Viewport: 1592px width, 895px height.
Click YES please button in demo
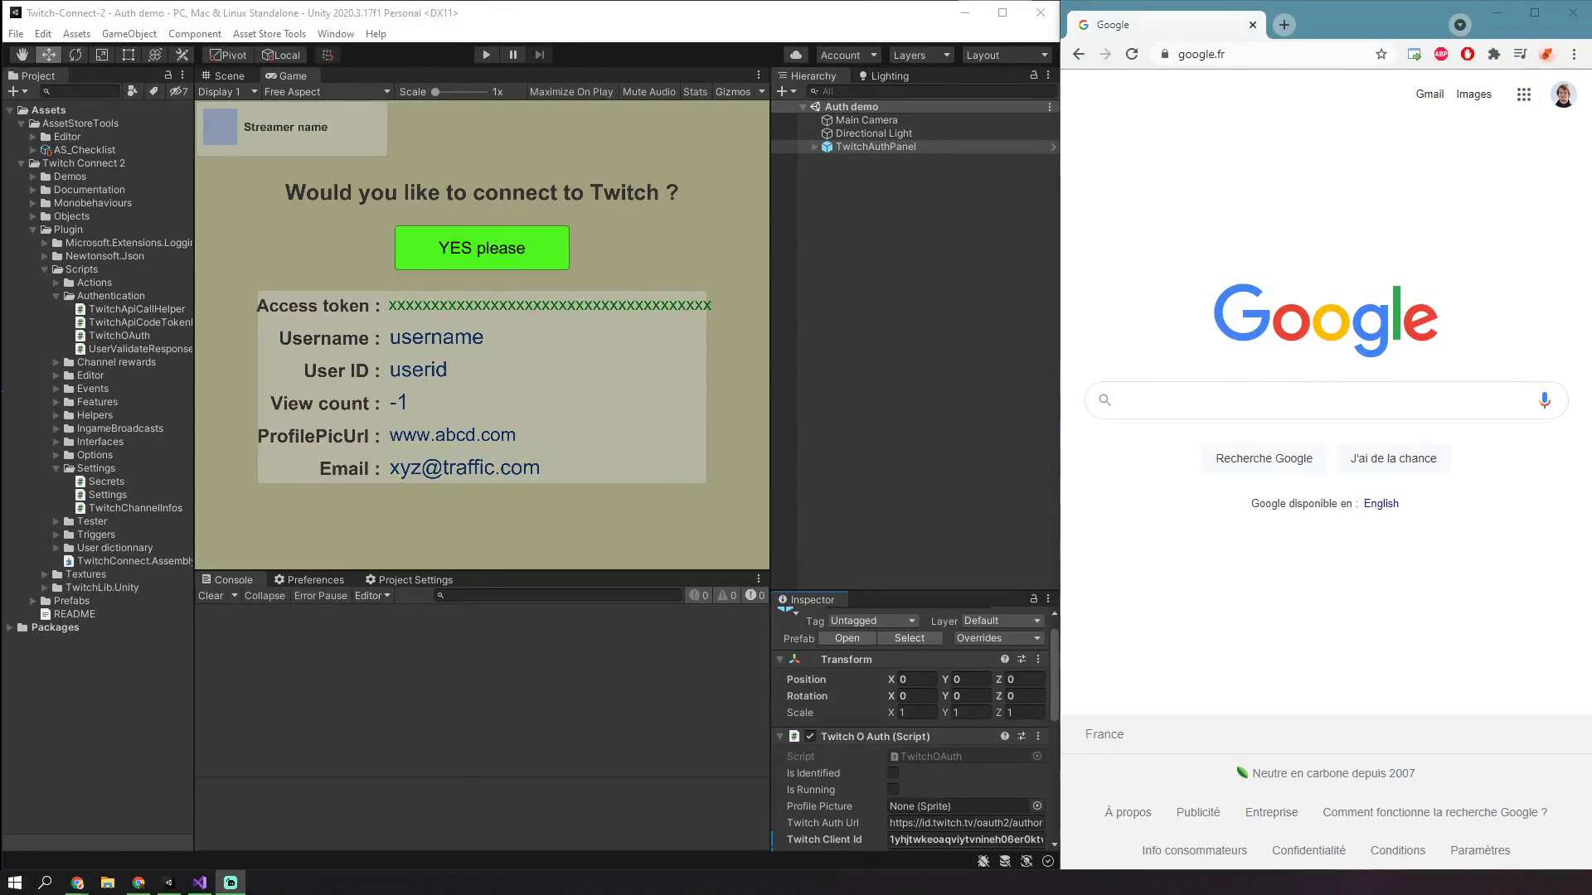[x=481, y=247]
